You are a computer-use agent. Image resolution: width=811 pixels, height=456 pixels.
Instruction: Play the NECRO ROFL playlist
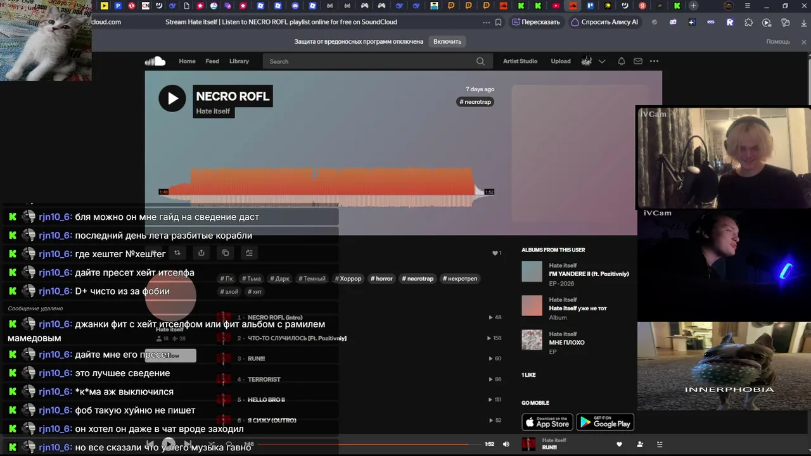click(172, 99)
